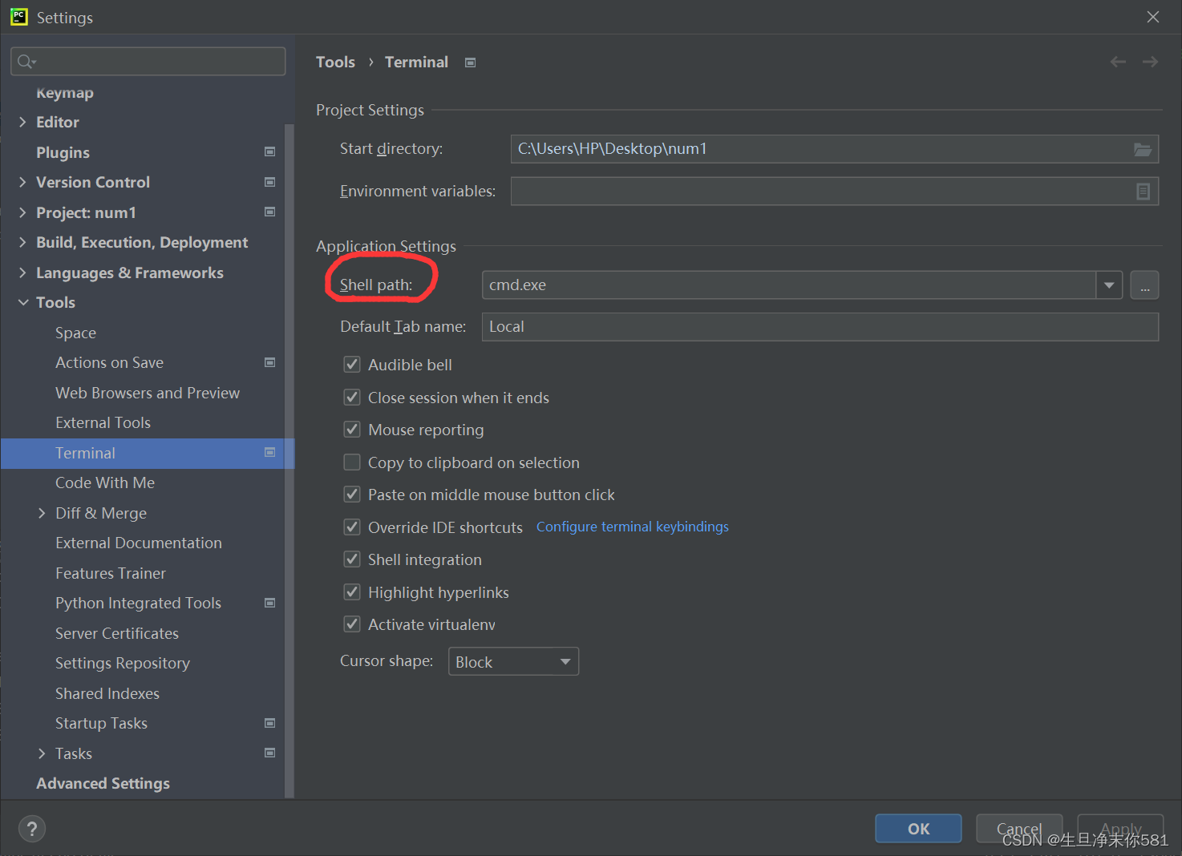The image size is (1182, 856).
Task: Click the modified-settings icon beside Plugins
Action: [x=270, y=151]
